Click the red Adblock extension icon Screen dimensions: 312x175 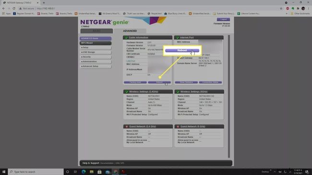pos(288,9)
